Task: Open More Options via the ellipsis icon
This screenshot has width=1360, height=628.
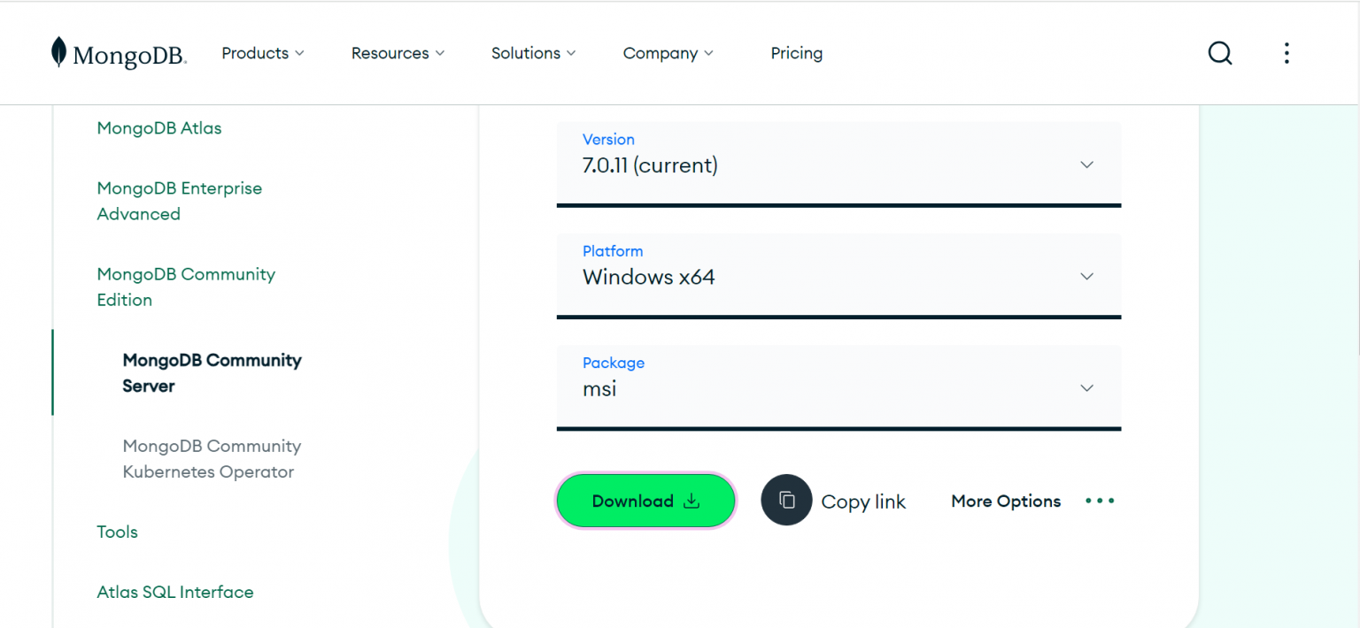Action: (1099, 501)
